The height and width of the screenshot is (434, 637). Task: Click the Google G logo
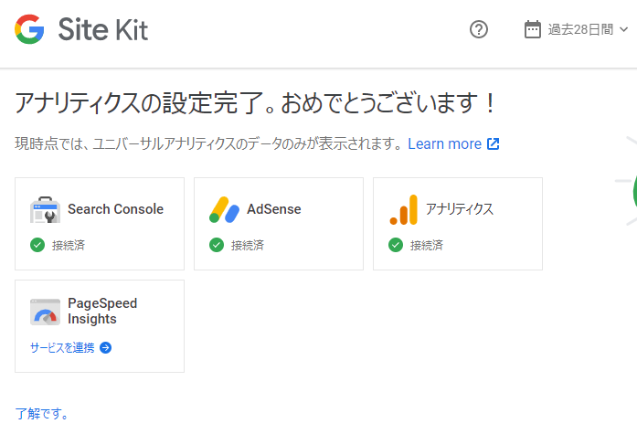coord(29,29)
